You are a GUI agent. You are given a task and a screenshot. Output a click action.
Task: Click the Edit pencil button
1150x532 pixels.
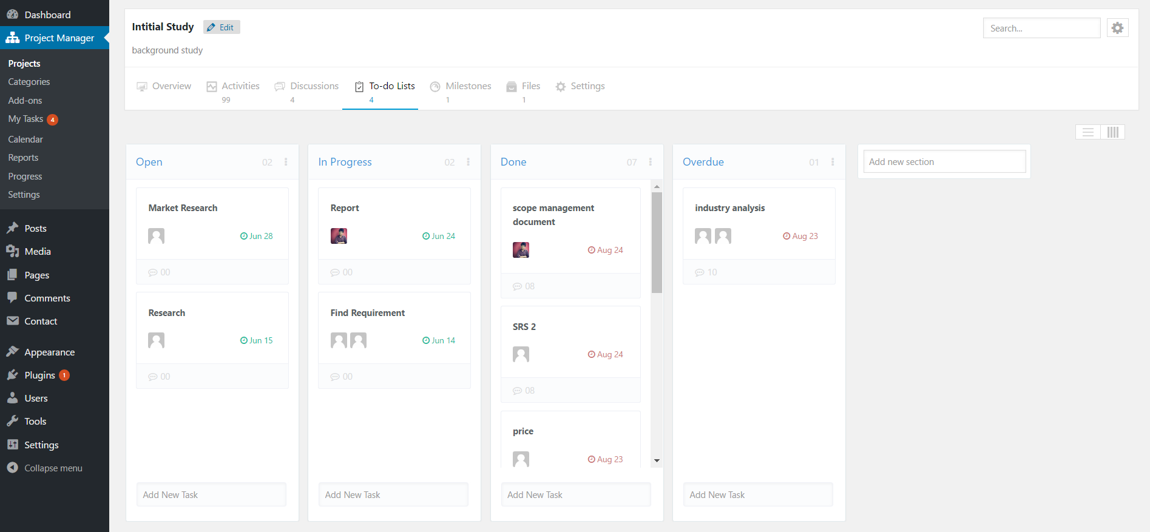pyautogui.click(x=222, y=27)
